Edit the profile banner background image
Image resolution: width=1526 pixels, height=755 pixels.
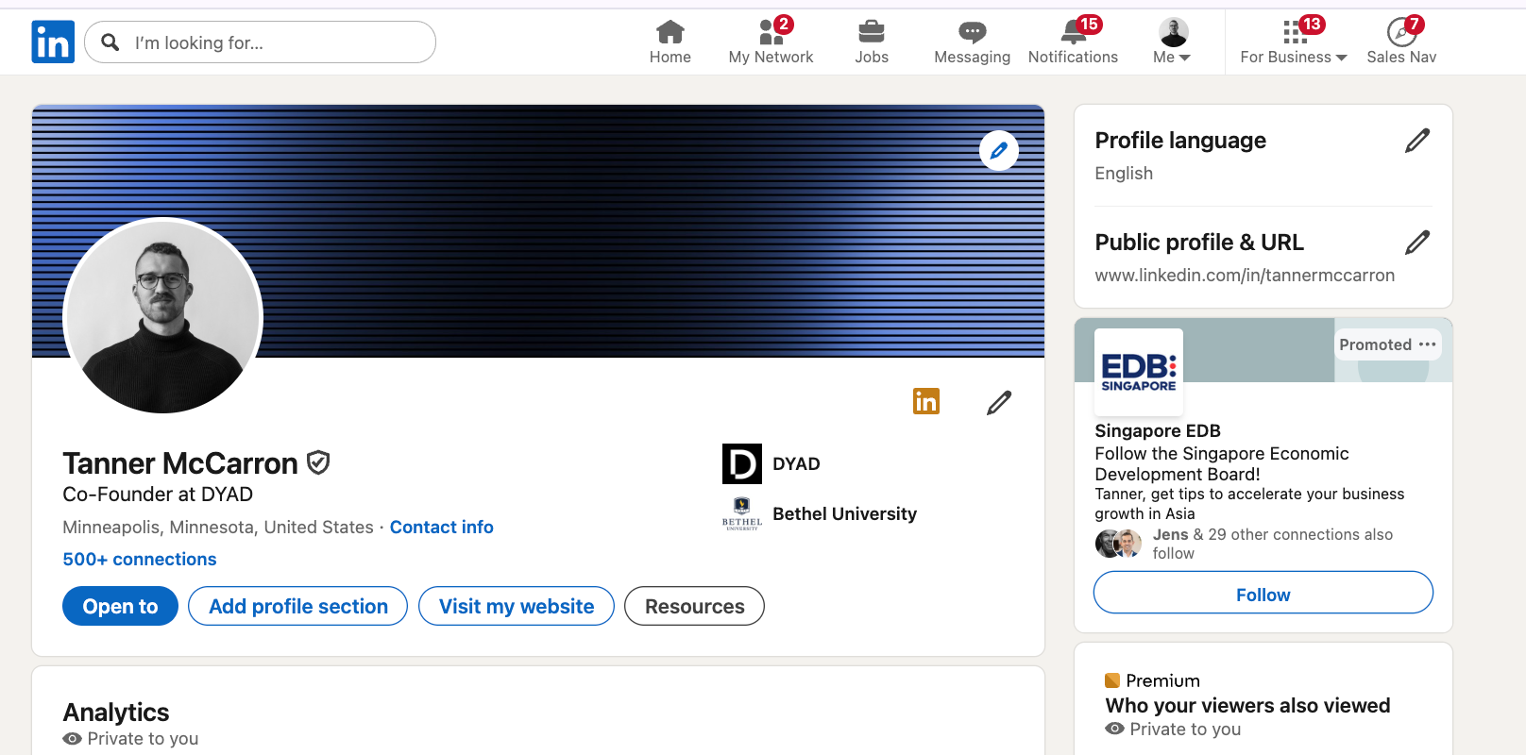998,151
